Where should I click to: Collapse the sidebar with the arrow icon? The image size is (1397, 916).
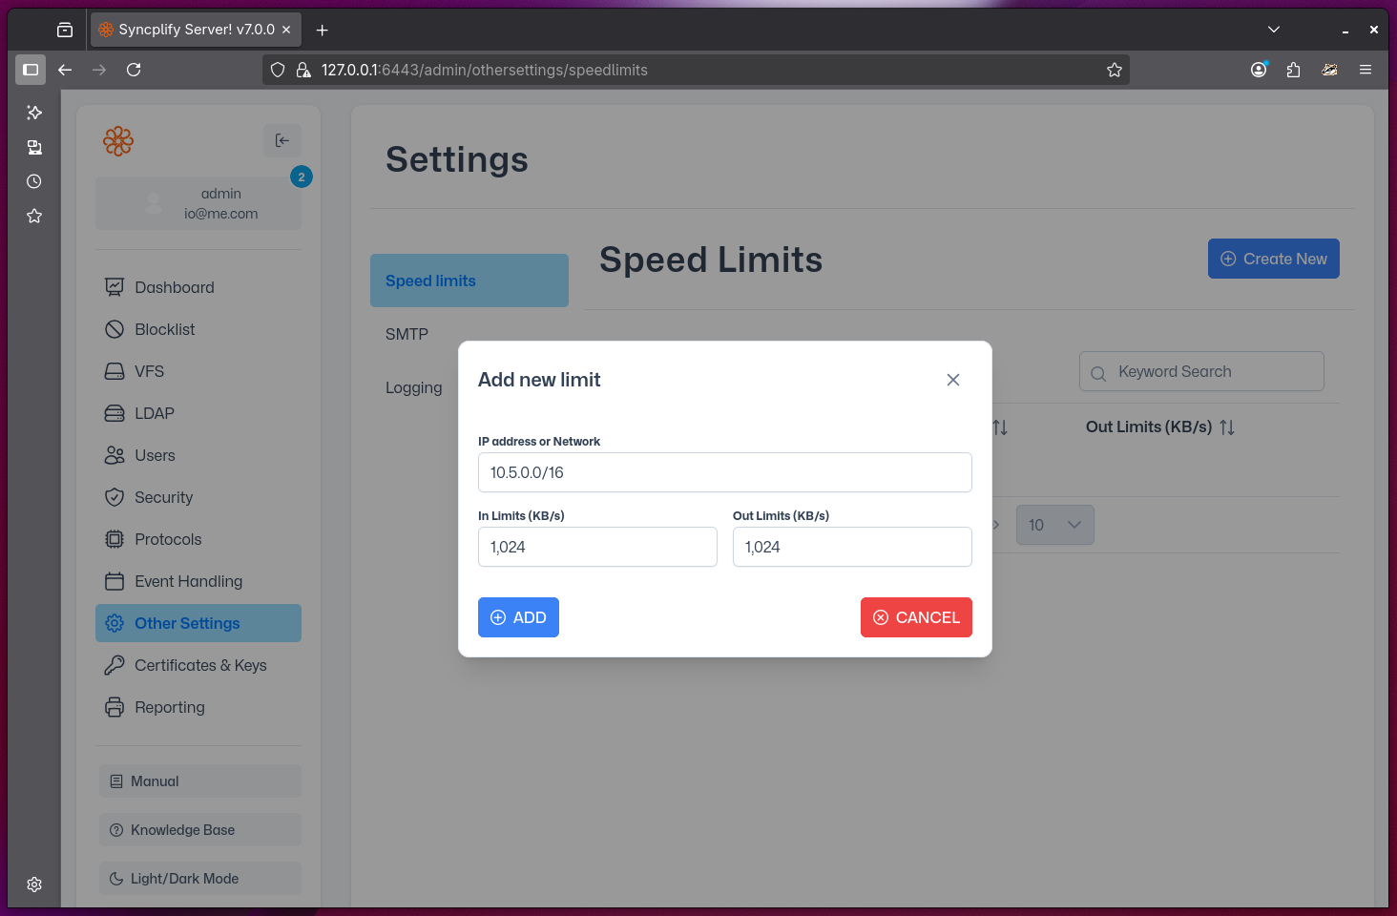click(x=282, y=140)
